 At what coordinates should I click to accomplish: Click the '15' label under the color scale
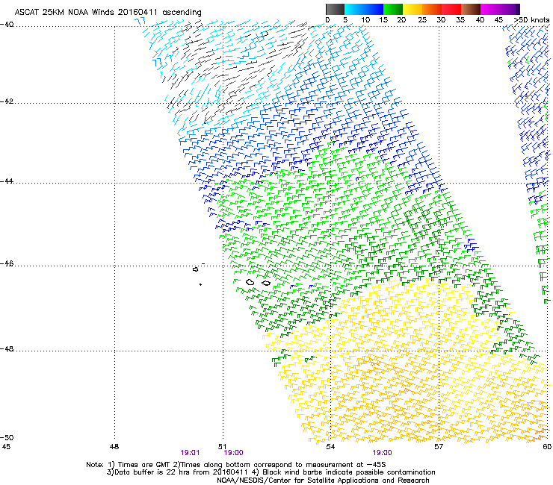pos(383,20)
